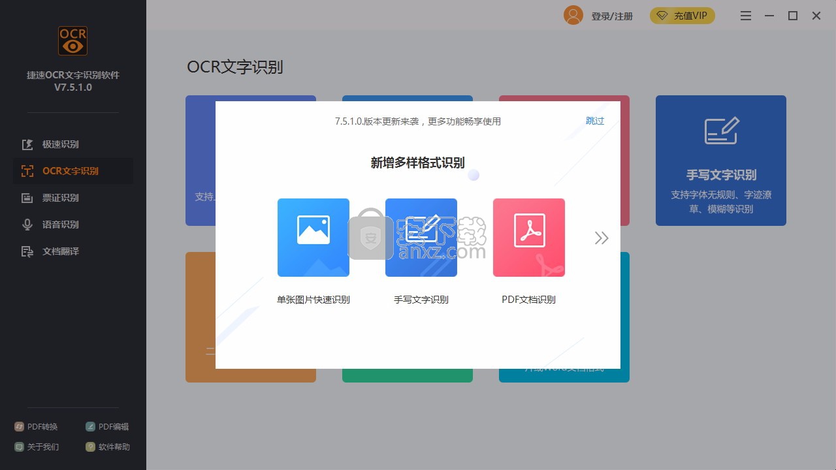Close the OCR application window
This screenshot has height=470, width=836.
[x=816, y=16]
